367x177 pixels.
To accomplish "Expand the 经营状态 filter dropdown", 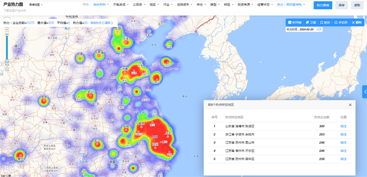I will point(265,5).
